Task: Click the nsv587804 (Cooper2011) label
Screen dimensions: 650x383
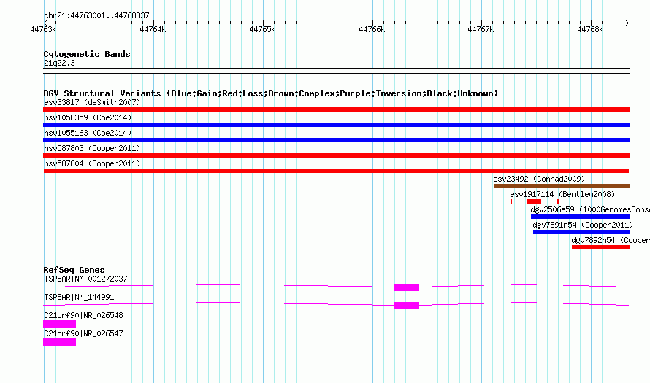Action: (92, 163)
